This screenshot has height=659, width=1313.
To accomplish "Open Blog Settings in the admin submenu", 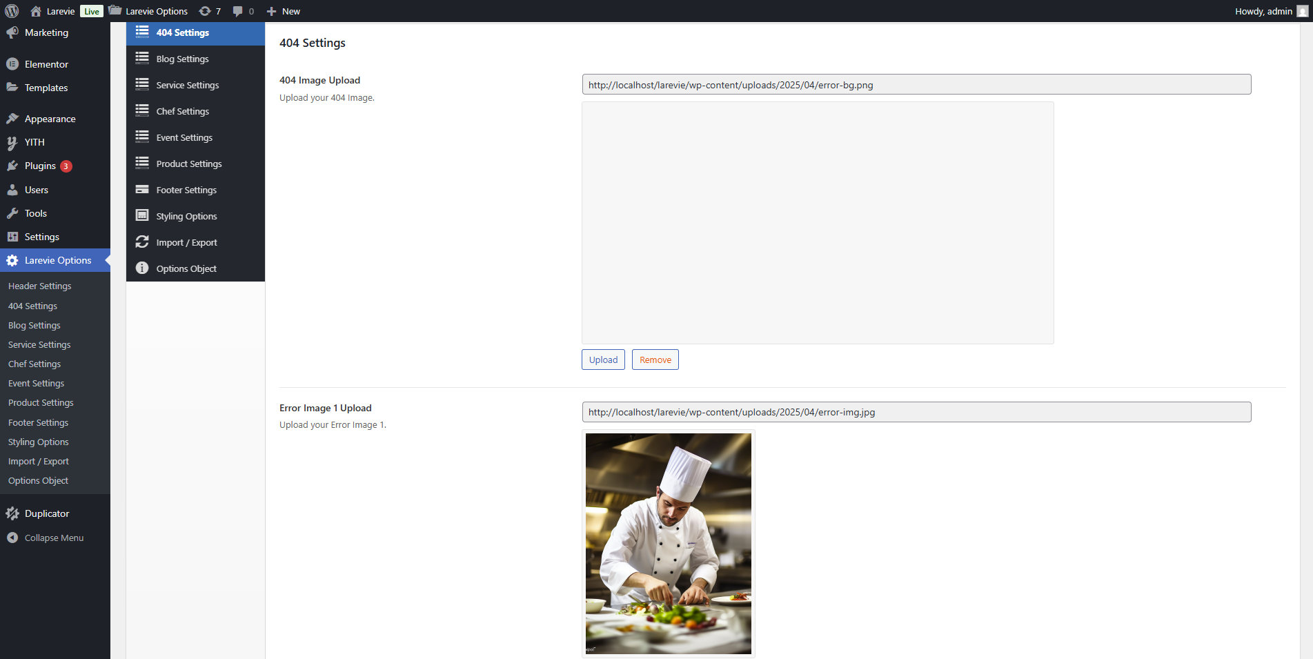I will (x=34, y=325).
